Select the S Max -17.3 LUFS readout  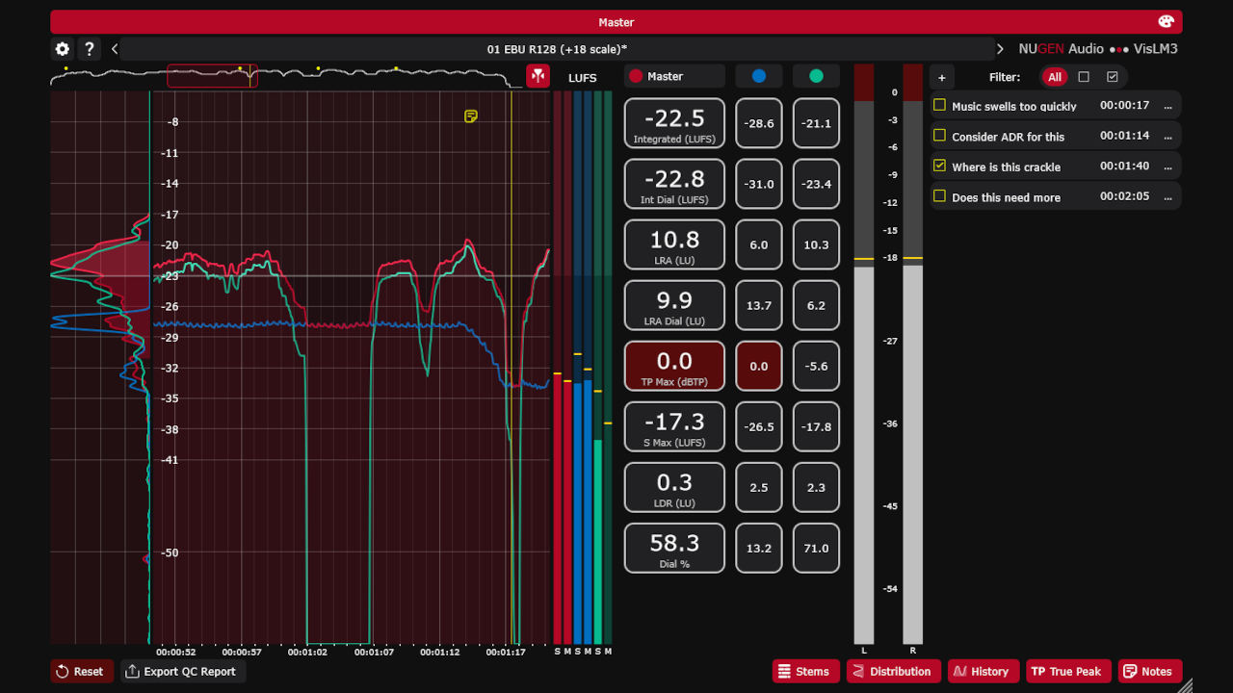point(674,426)
